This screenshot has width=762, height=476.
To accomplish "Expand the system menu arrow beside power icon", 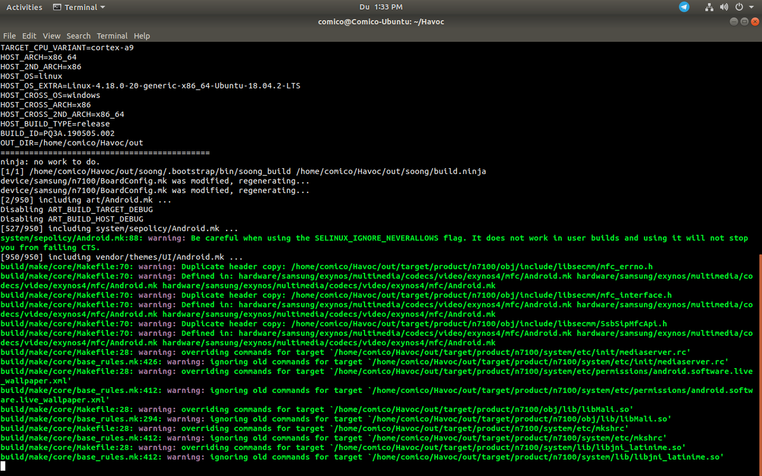I will click(x=752, y=8).
